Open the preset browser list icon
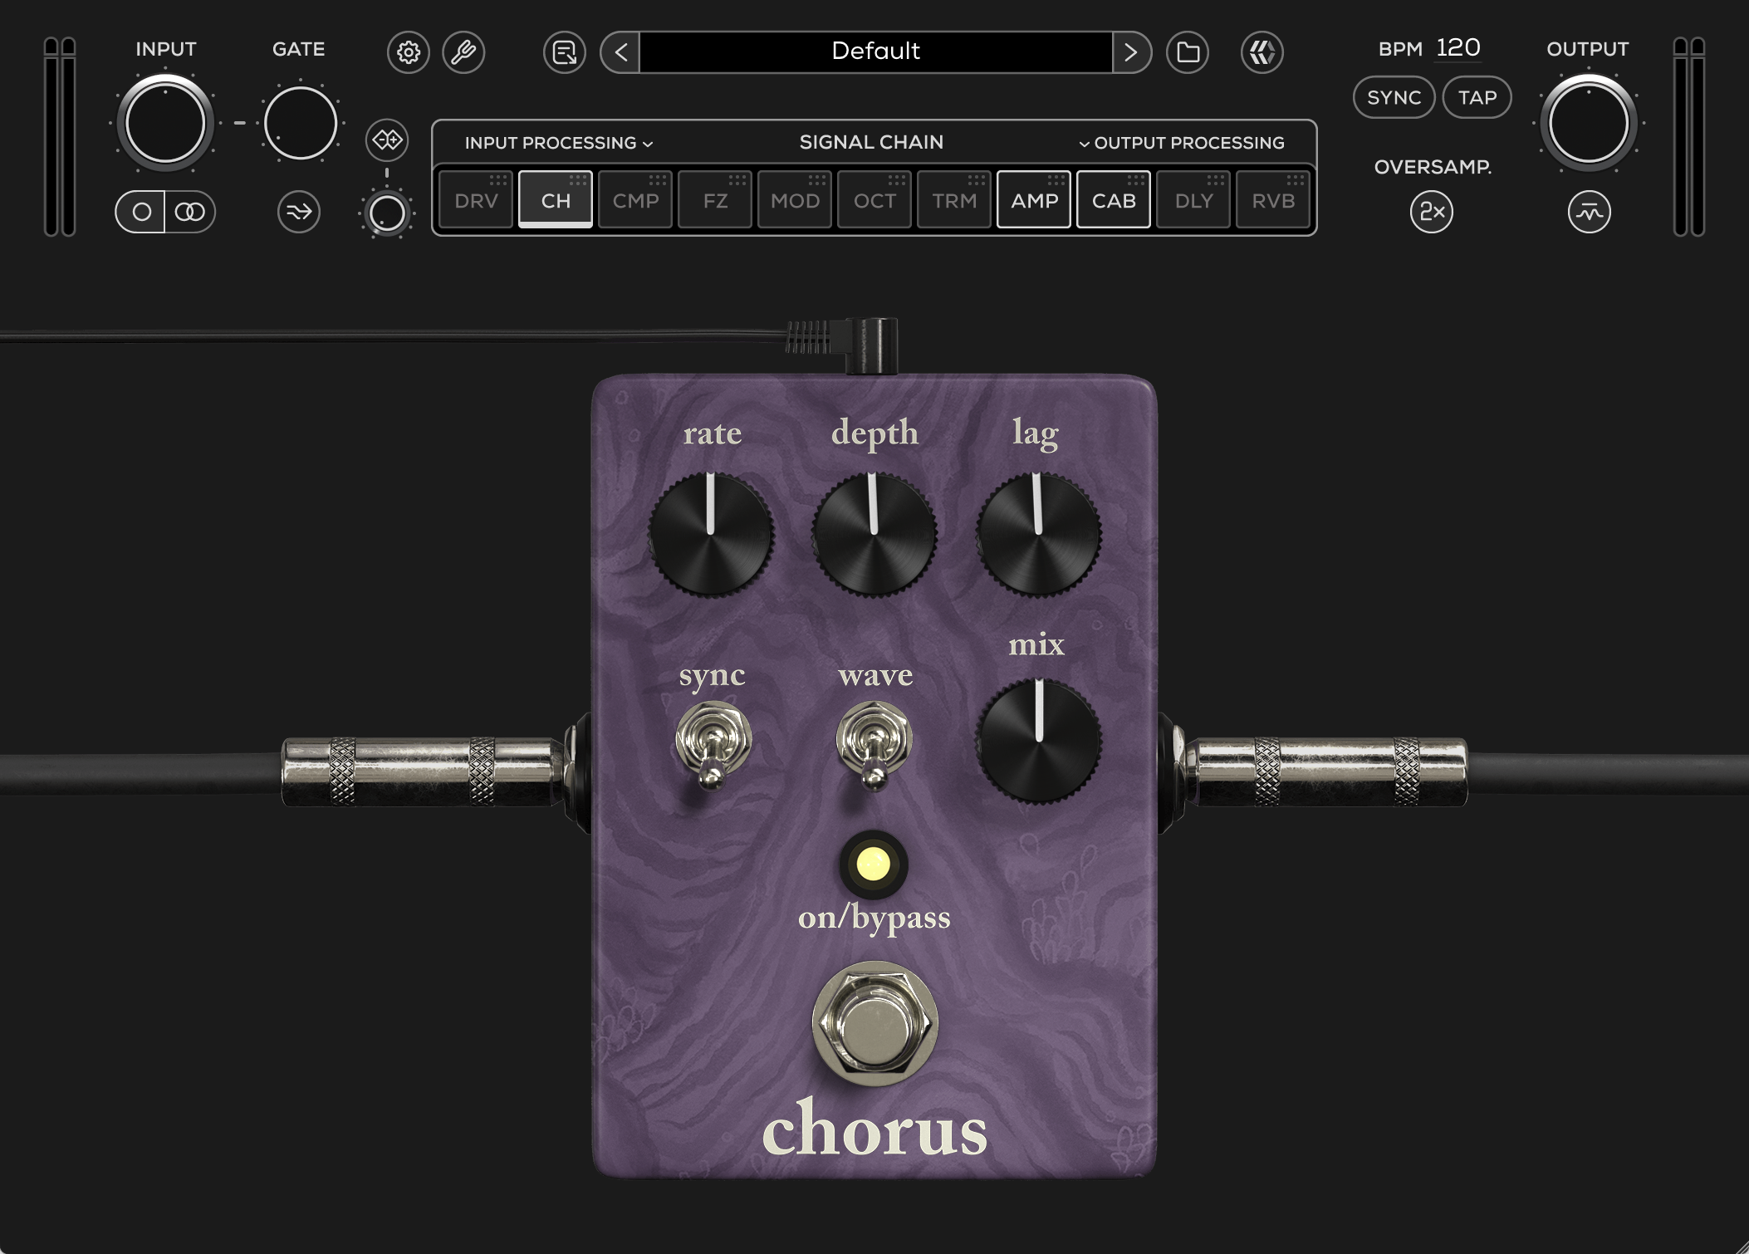Viewport: 1749px width, 1254px height. pyautogui.click(x=565, y=52)
